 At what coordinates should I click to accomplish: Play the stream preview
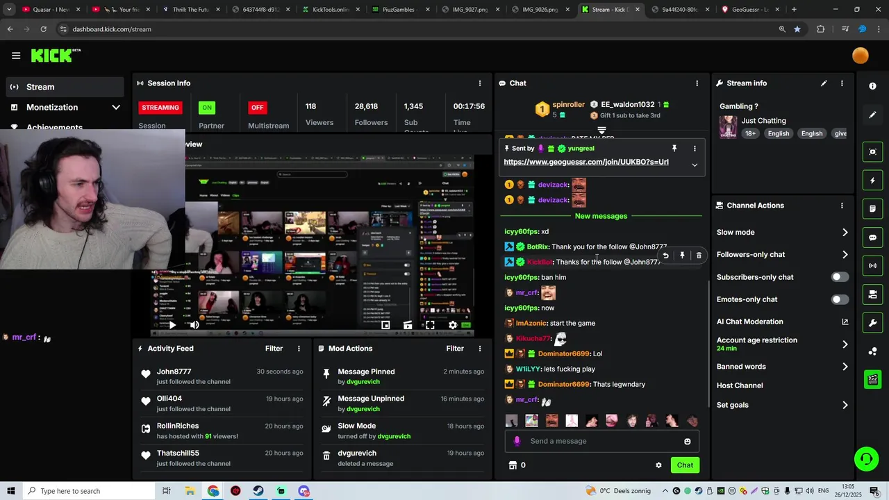(x=172, y=325)
